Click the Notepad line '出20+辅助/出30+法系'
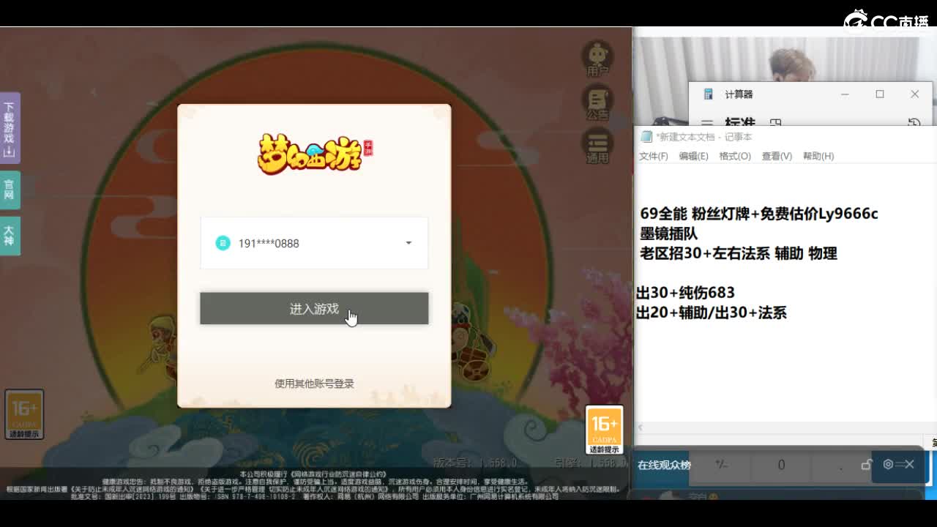937x527 pixels. point(711,313)
